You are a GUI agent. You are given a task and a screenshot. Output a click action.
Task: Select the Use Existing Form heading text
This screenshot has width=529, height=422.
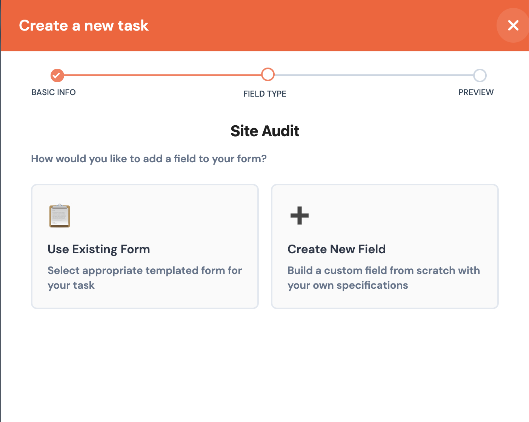pos(98,249)
